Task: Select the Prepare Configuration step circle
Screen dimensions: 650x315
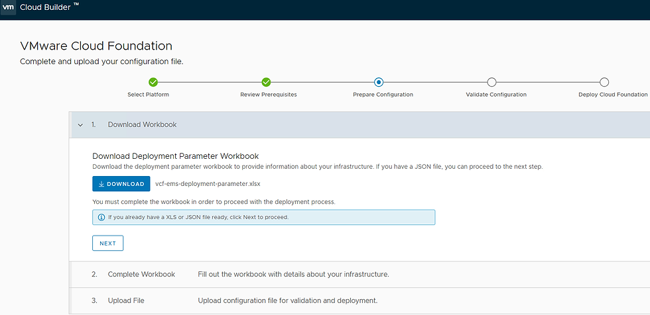Action: tap(379, 82)
